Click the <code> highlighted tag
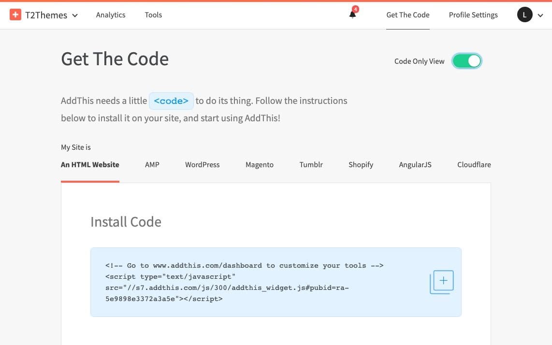552x345 pixels. point(171,101)
